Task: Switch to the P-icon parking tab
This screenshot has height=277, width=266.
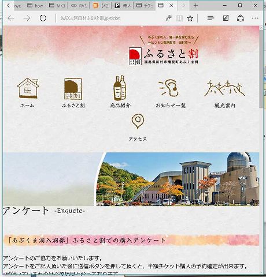Action: pos(123,6)
